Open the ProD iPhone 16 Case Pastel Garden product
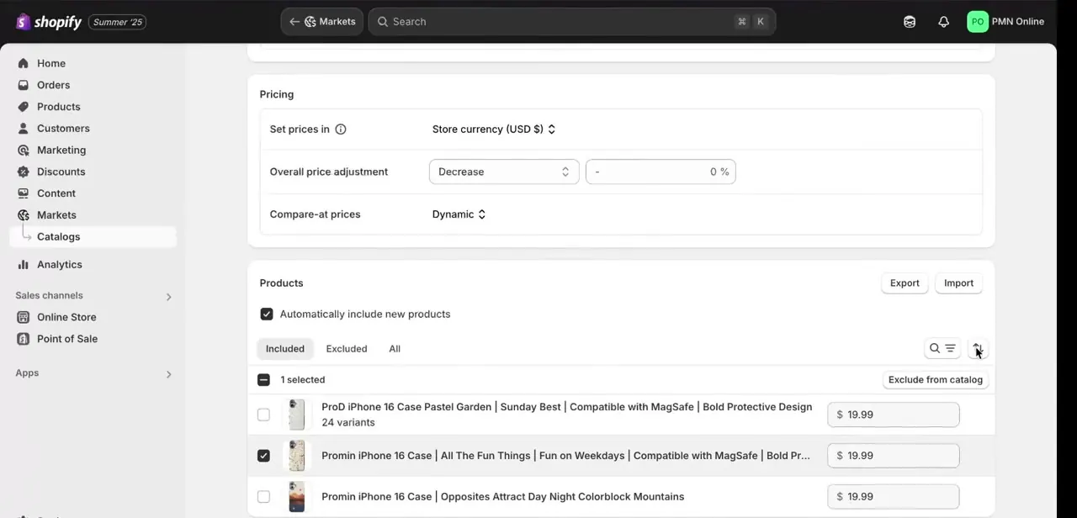This screenshot has width=1077, height=518. 566,407
